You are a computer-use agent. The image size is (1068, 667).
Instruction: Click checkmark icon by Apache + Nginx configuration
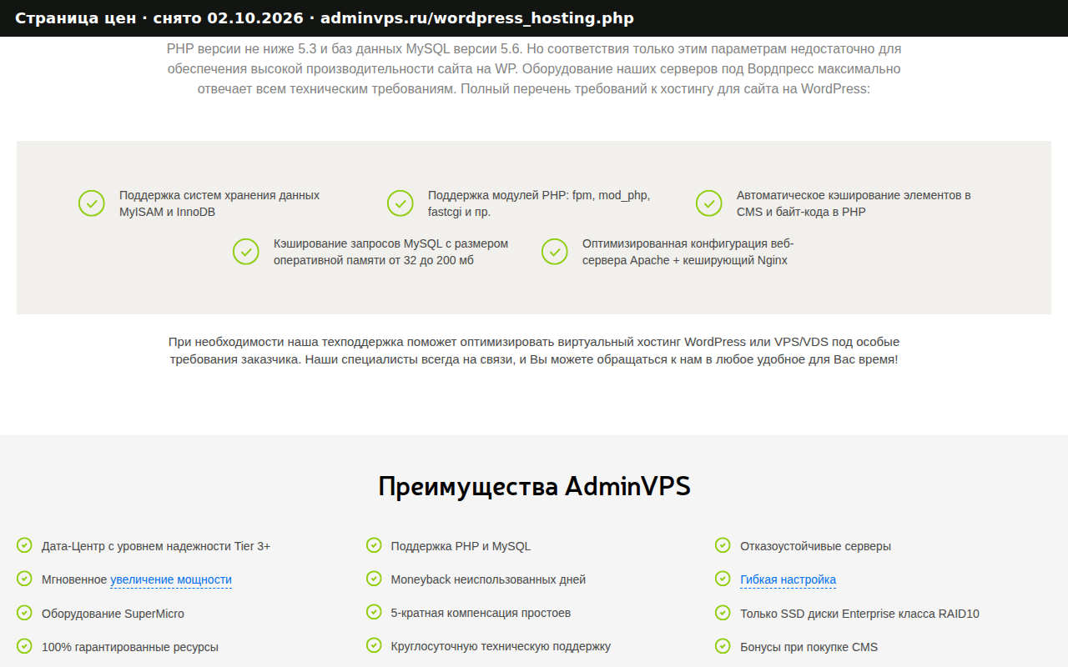click(x=554, y=252)
